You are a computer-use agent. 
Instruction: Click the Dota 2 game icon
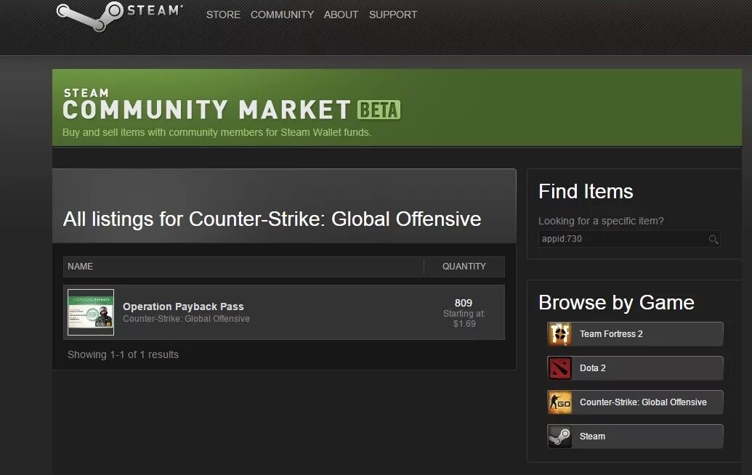(559, 368)
